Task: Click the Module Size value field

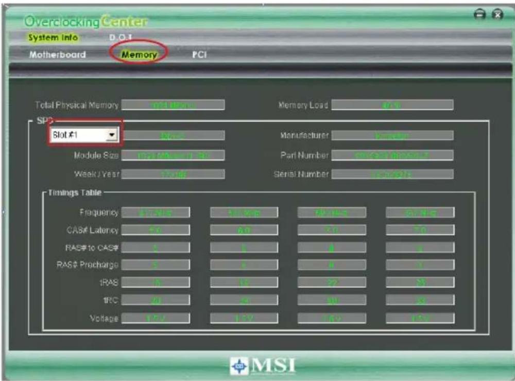Action: (x=173, y=155)
